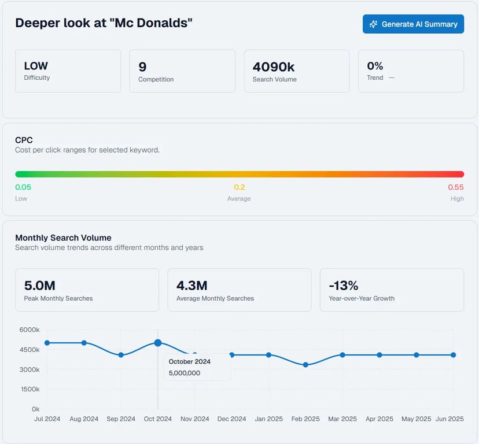Click the Aug 2024 chart data point
Viewport: 479px width, 444px height.
84,343
